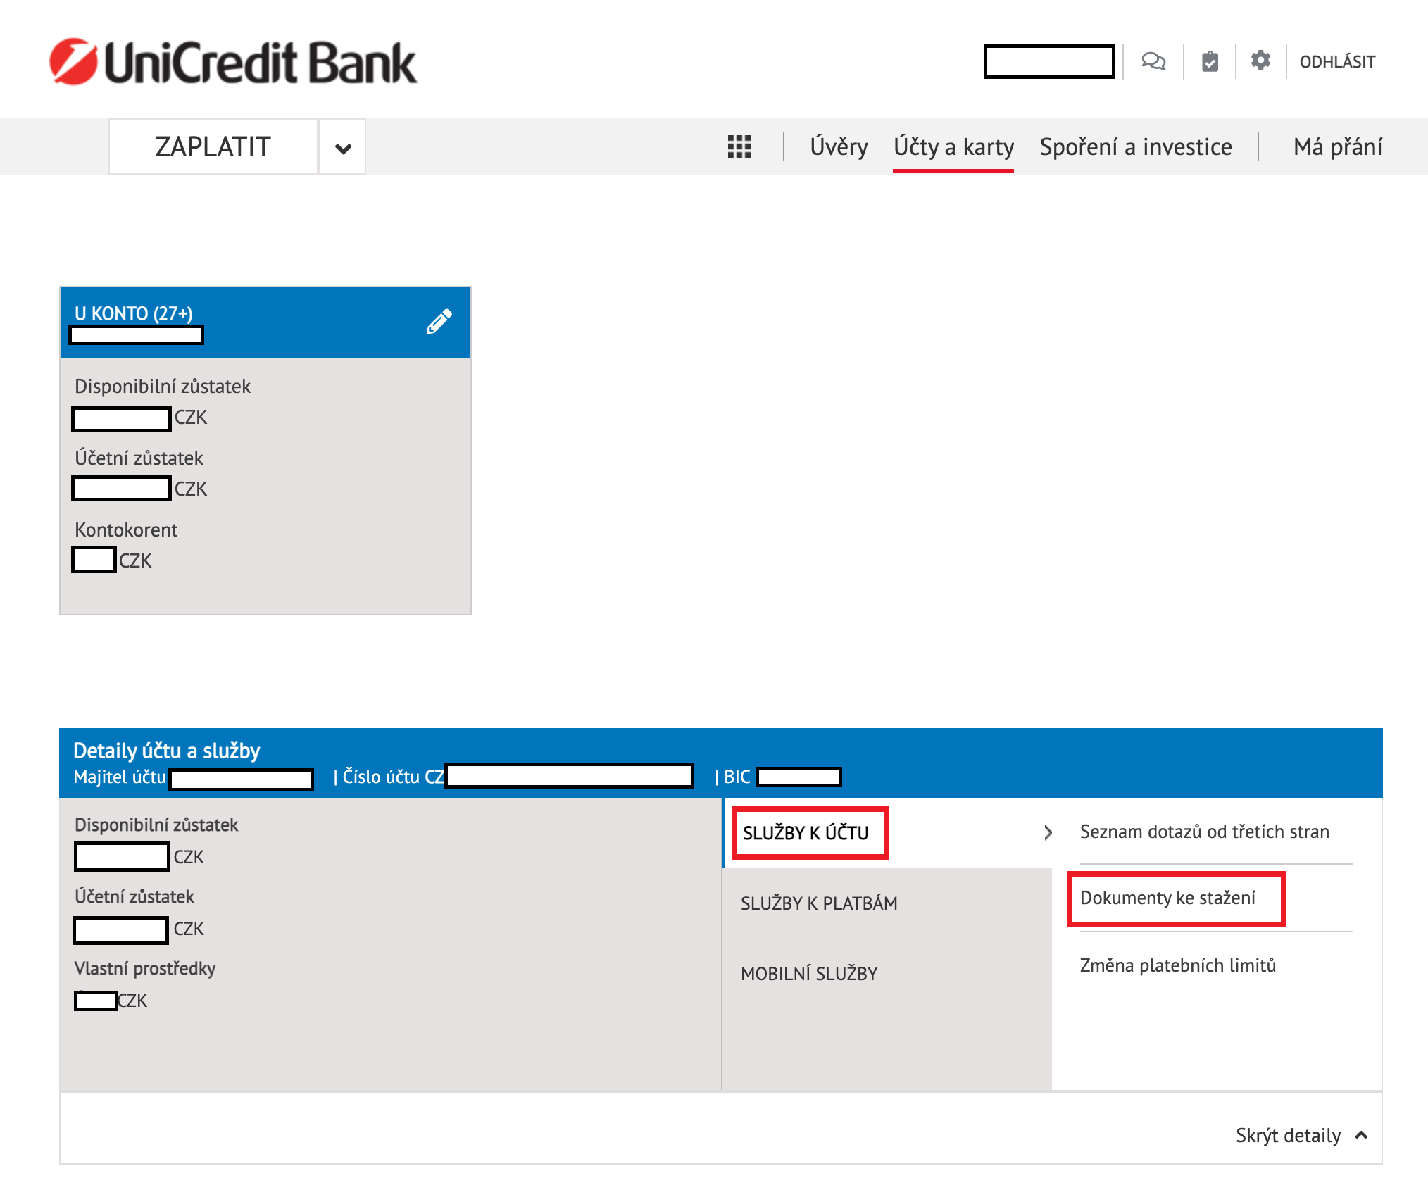Open the apps grid menu icon
Viewport: 1428px width, 1190px height.
[739, 146]
